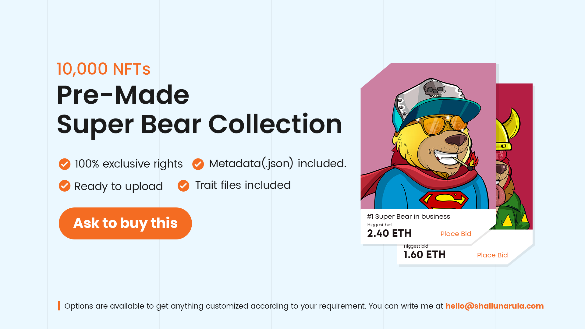Image resolution: width=585 pixels, height=329 pixels.
Task: Click the #1 Super Bear in business title
Action: (409, 217)
